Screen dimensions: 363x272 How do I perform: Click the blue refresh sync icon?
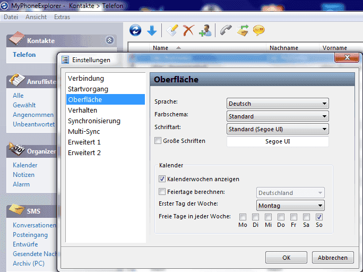tap(135, 30)
